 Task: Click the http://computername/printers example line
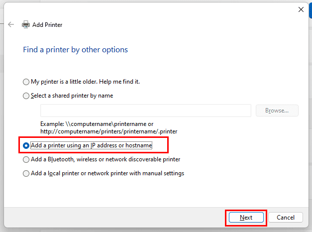[x=109, y=131]
